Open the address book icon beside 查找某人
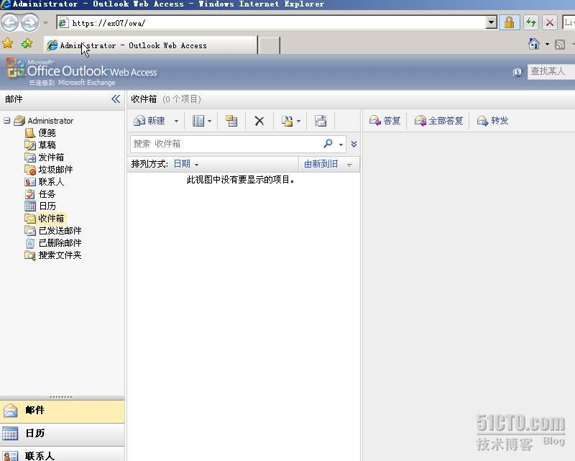The image size is (575, 461). [517, 73]
